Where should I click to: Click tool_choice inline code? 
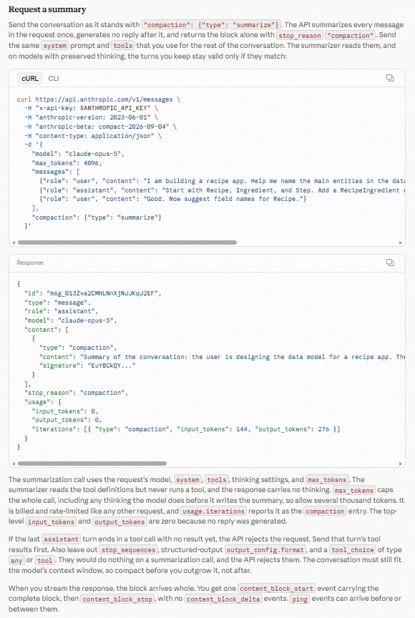[x=352, y=550]
